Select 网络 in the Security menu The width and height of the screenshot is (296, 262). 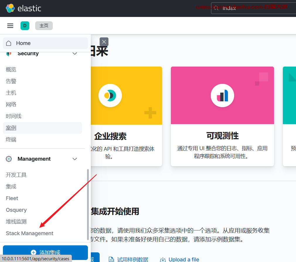coord(11,104)
